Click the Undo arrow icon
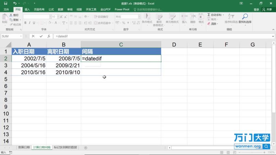This screenshot has height=155, width=276. click(15, 3)
